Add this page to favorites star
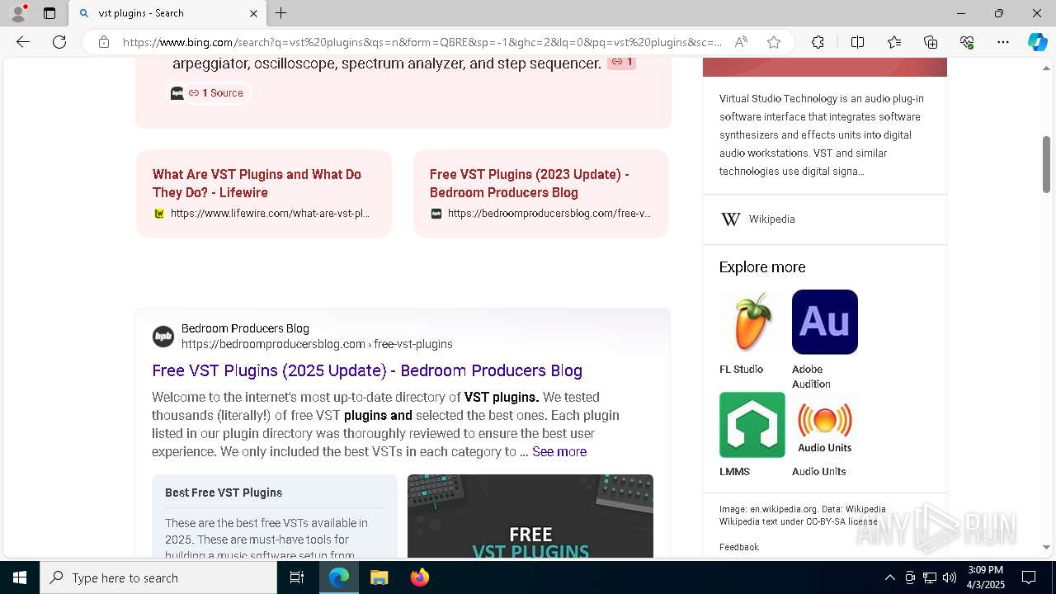 (x=774, y=42)
